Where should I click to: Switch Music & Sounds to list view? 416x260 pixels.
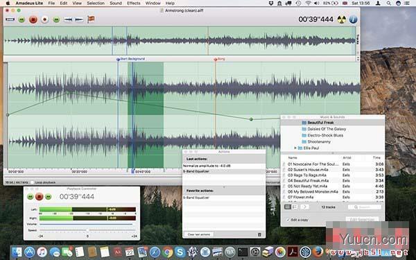pos(295,207)
